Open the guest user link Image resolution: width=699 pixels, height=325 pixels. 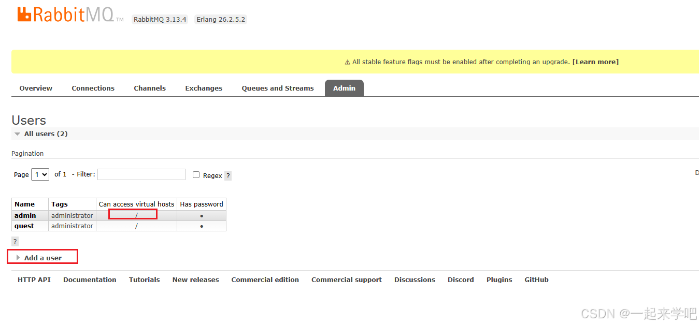24,226
